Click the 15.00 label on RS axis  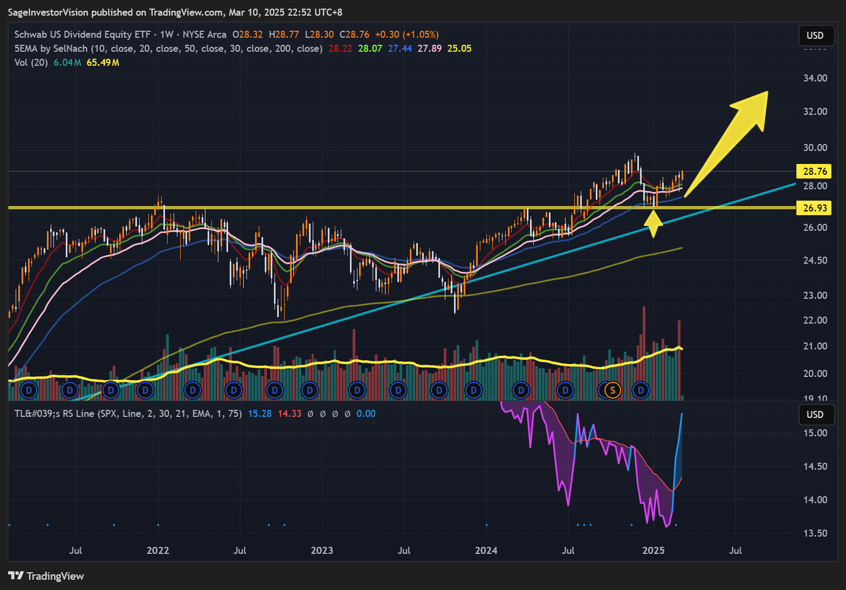pyautogui.click(x=815, y=433)
